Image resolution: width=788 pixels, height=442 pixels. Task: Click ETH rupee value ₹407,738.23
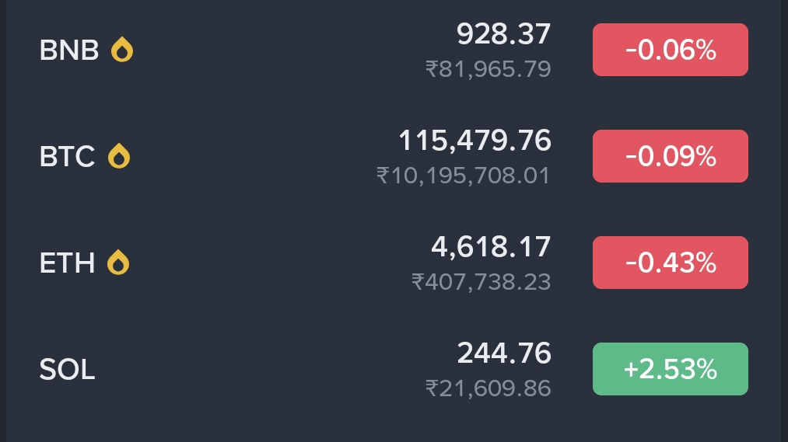click(481, 282)
